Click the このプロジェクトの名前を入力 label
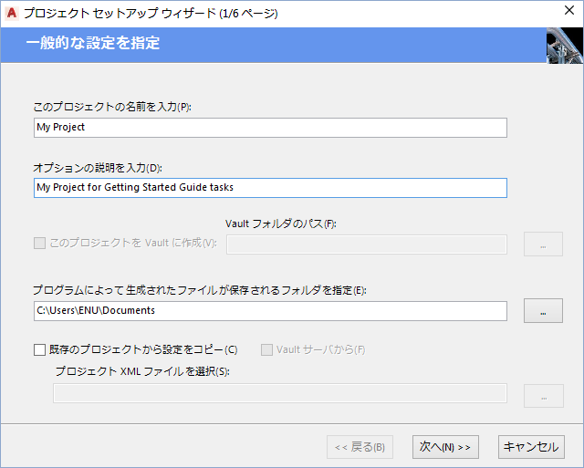This screenshot has width=584, height=468. (112, 107)
